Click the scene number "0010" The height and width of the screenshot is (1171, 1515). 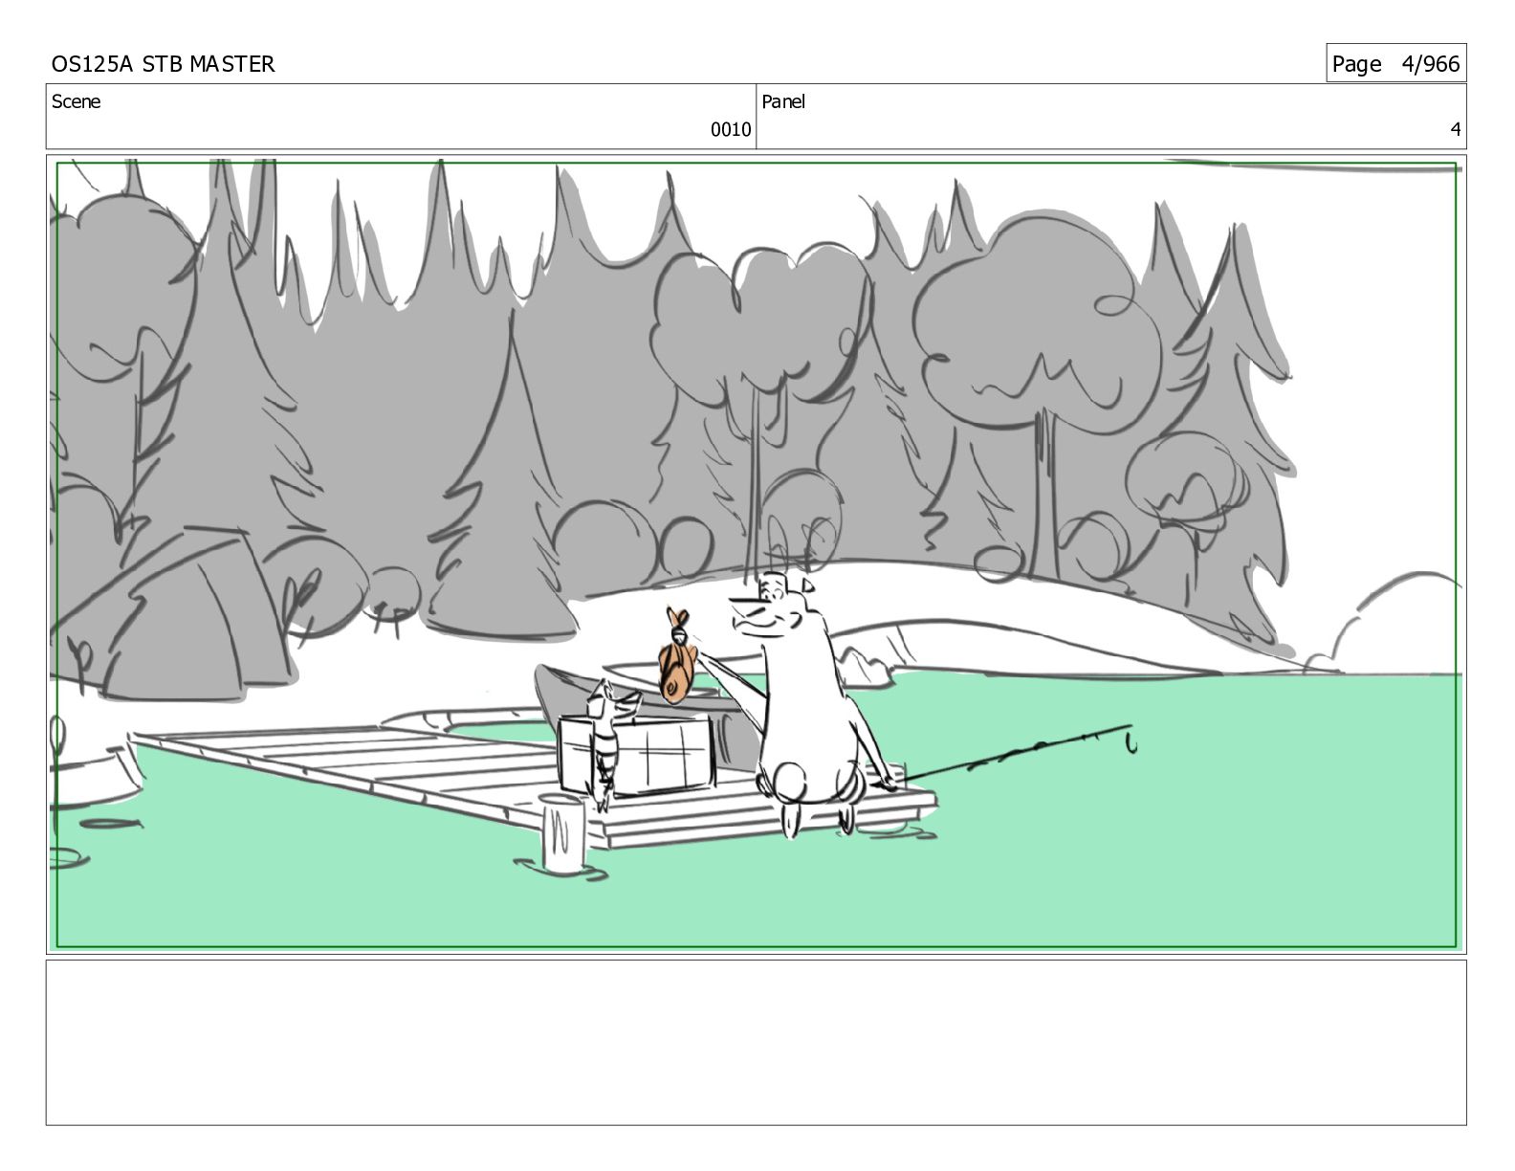[x=730, y=130]
